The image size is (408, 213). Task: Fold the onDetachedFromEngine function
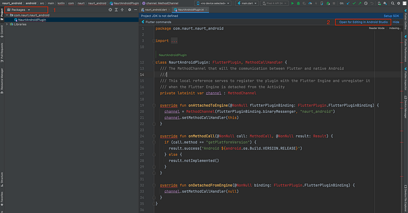click(x=154, y=185)
